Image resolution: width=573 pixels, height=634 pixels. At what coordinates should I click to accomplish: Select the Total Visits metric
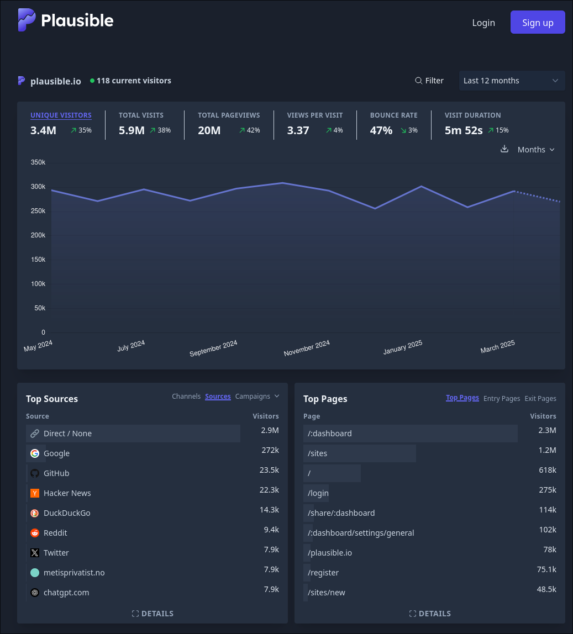[144, 124]
